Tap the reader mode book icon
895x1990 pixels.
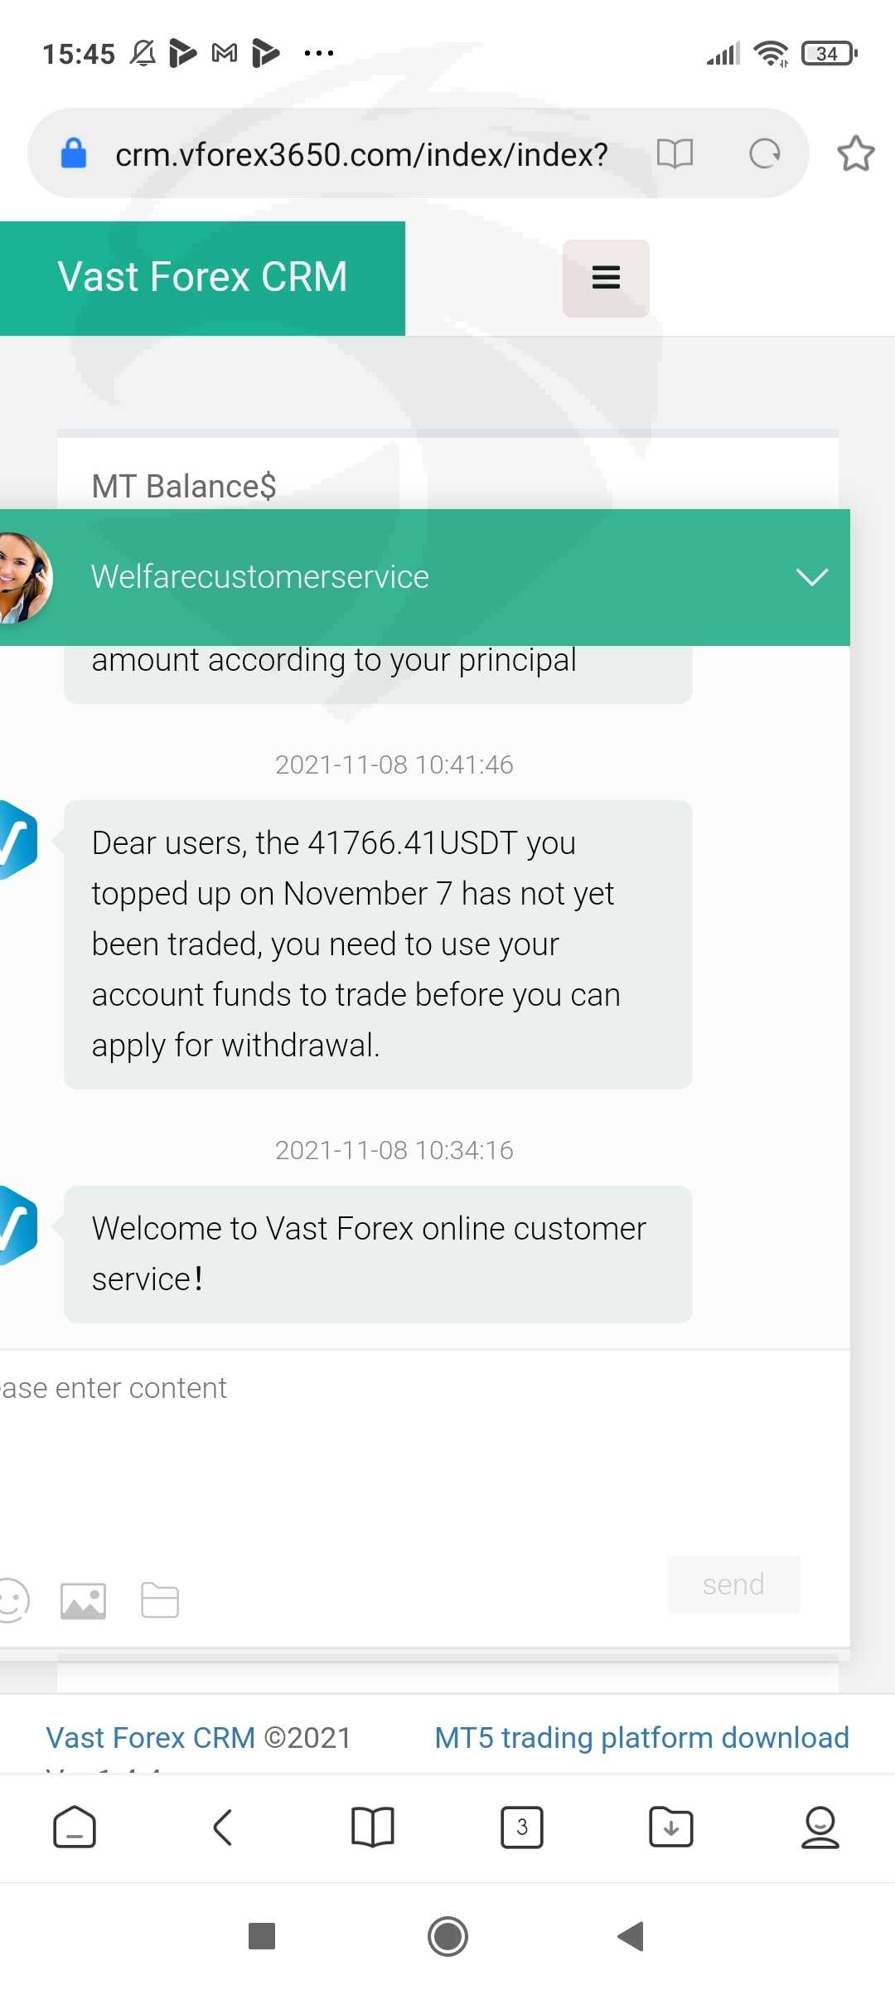[675, 153]
